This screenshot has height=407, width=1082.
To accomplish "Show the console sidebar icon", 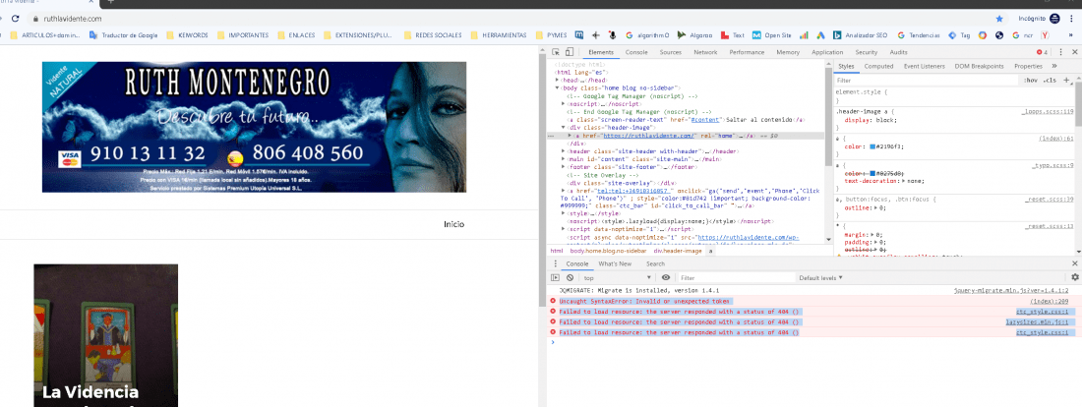I will click(x=556, y=277).
